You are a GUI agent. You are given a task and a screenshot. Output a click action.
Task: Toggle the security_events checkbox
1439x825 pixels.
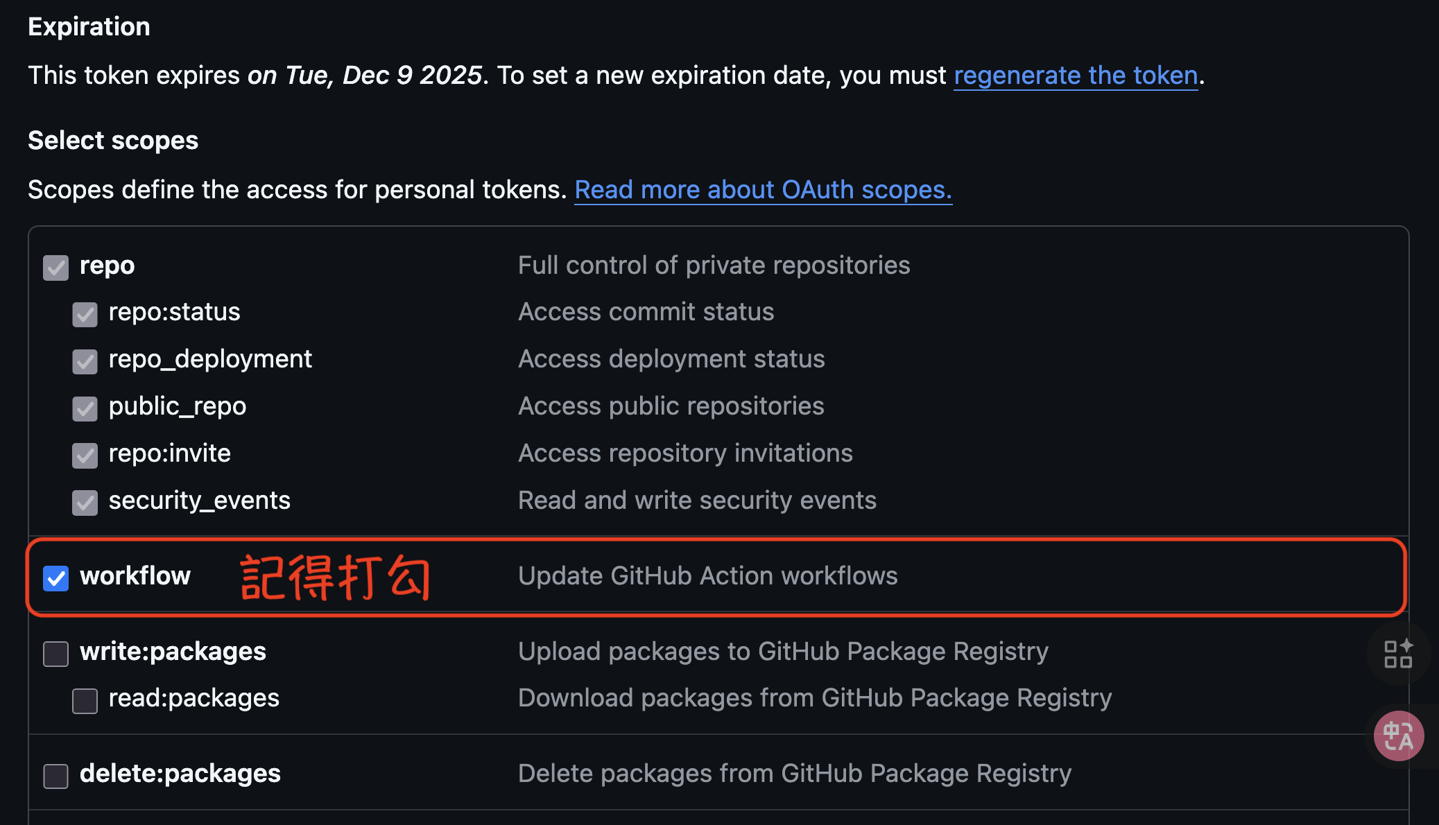click(x=85, y=503)
